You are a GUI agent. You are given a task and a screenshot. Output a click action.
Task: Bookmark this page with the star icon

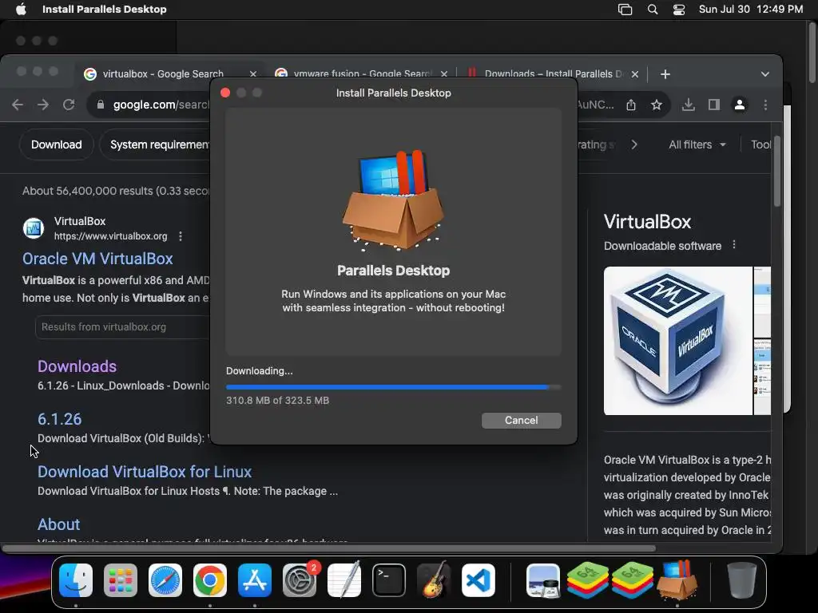(657, 105)
